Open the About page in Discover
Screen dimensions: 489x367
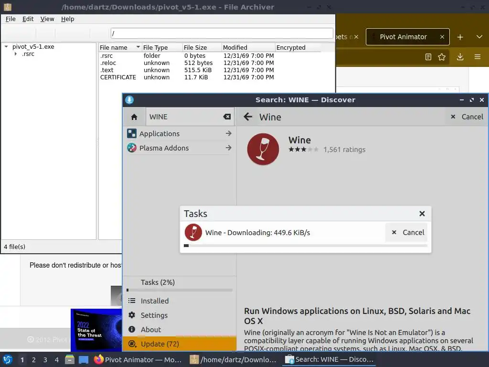coord(180,330)
